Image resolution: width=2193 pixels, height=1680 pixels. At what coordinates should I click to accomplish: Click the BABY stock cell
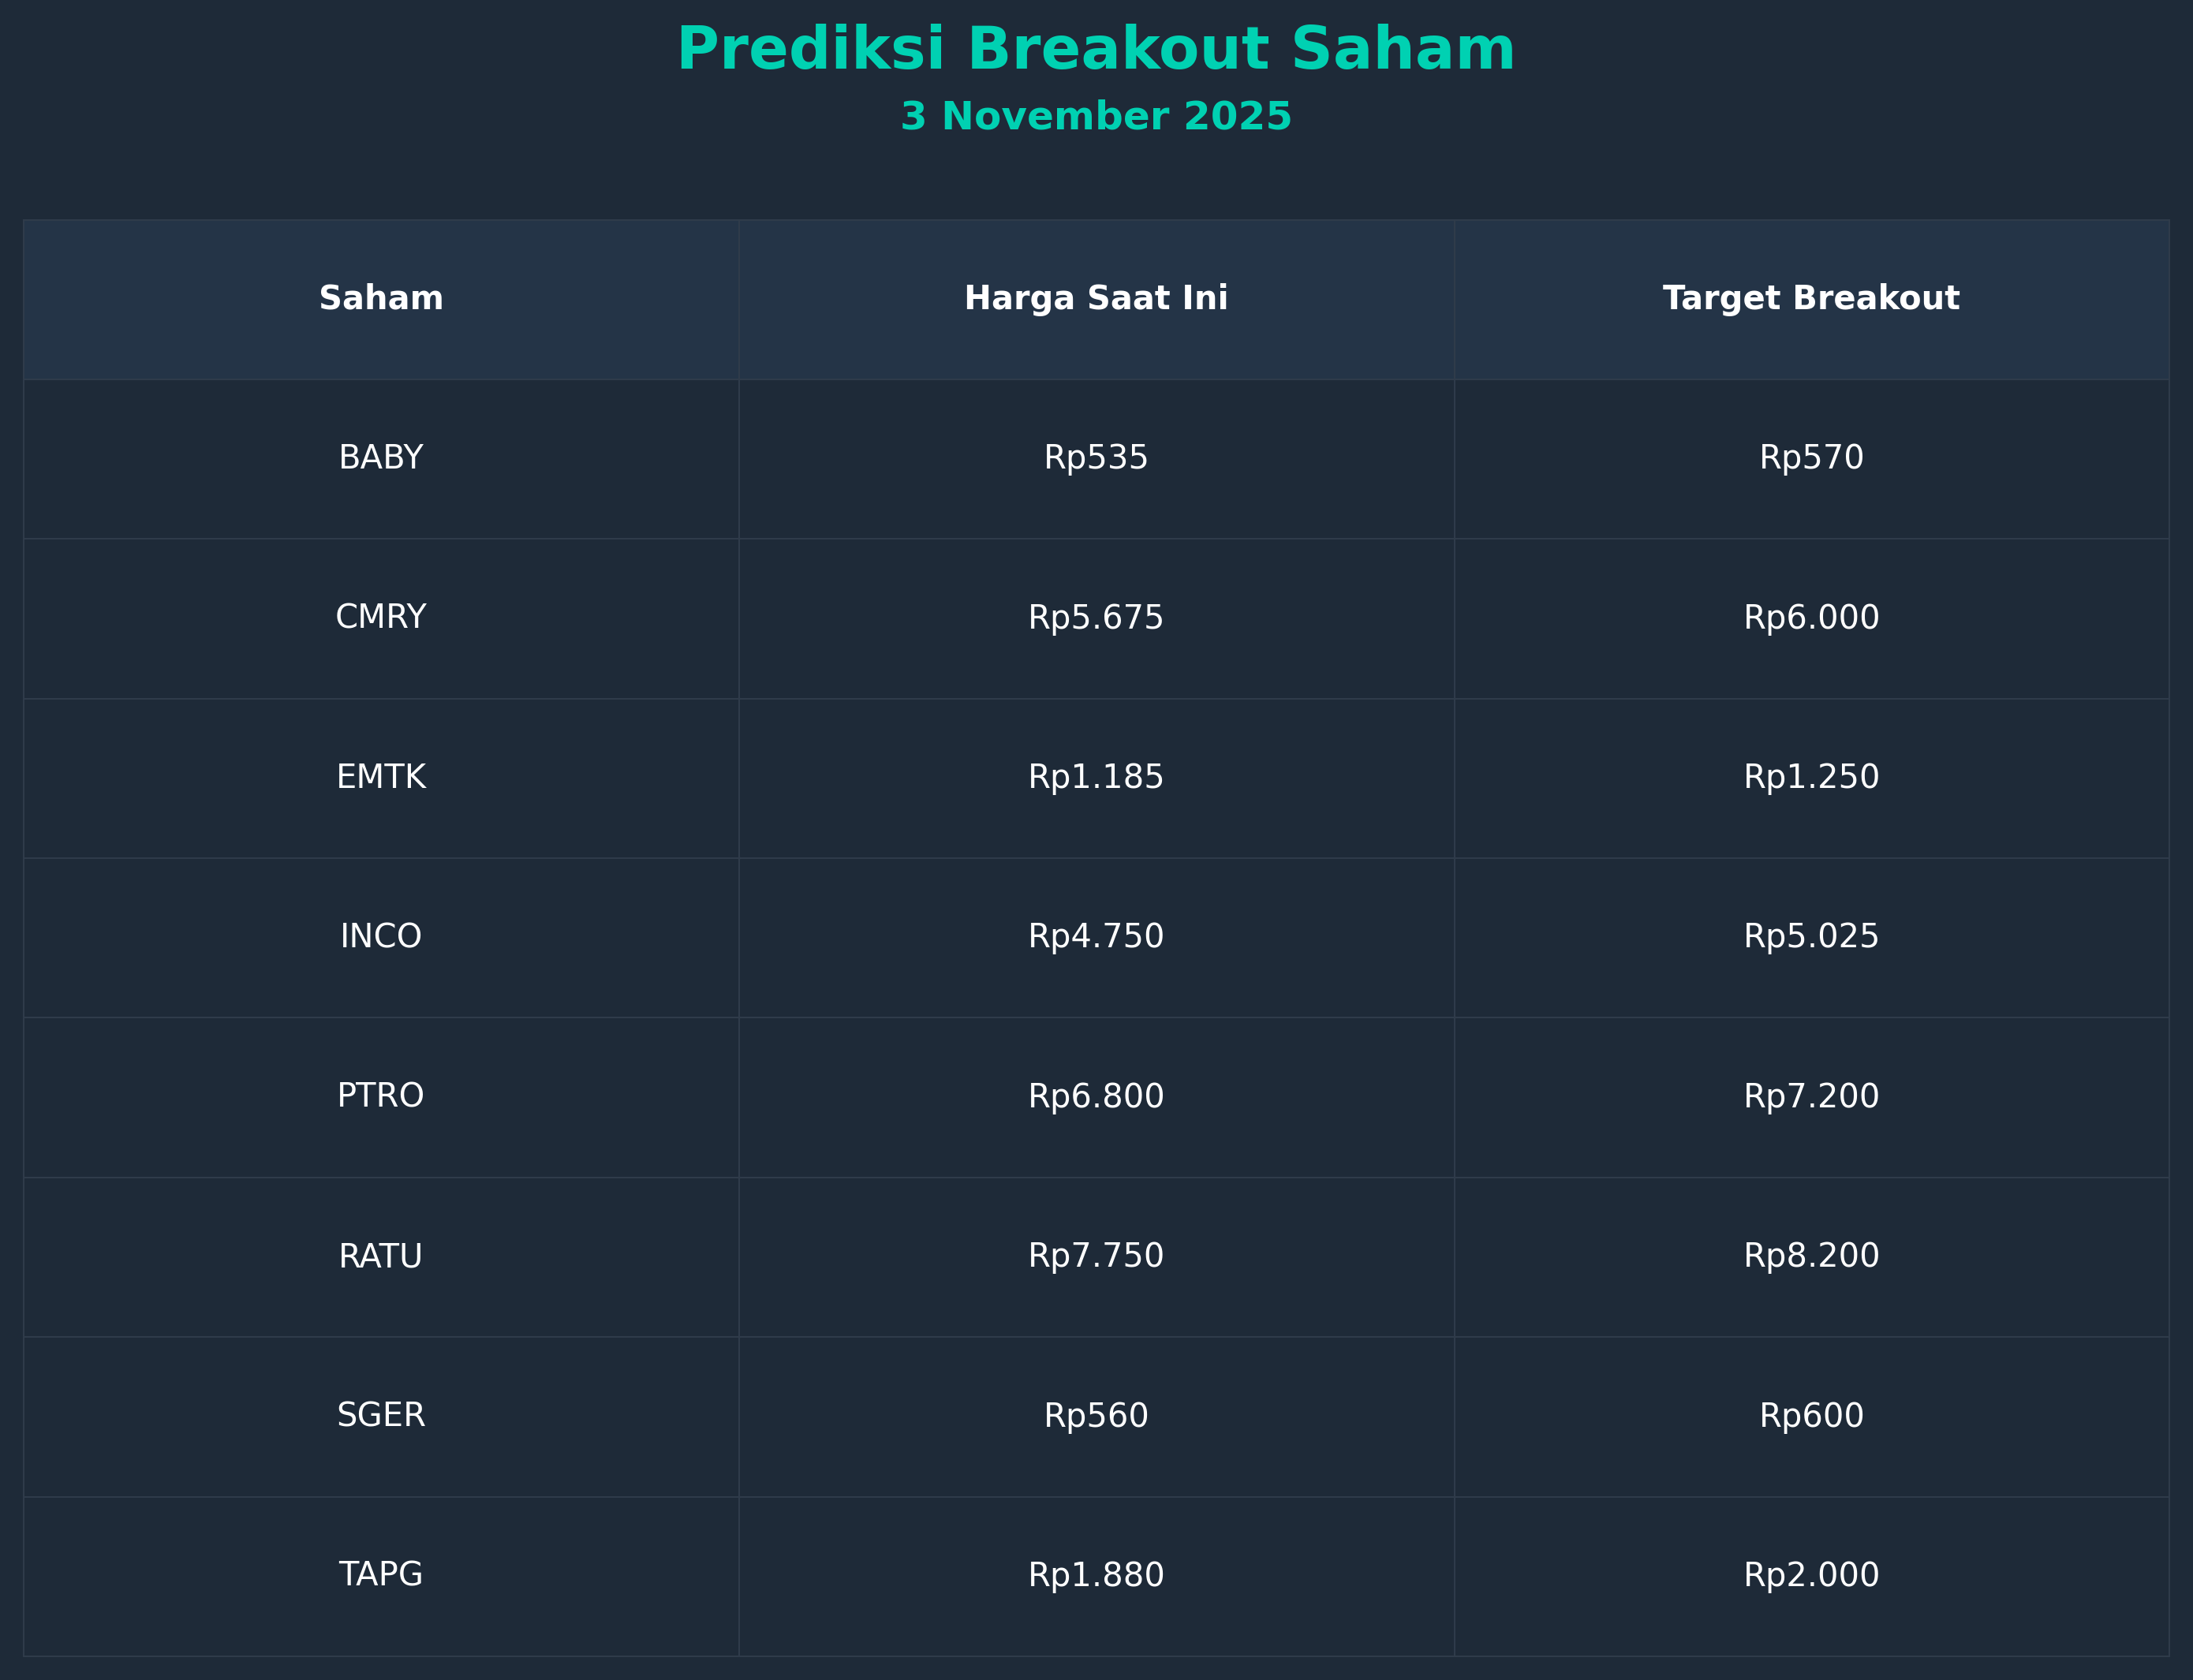coord(381,458)
